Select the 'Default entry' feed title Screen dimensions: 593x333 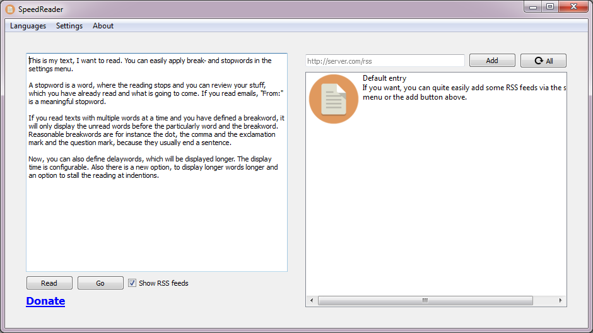point(384,78)
